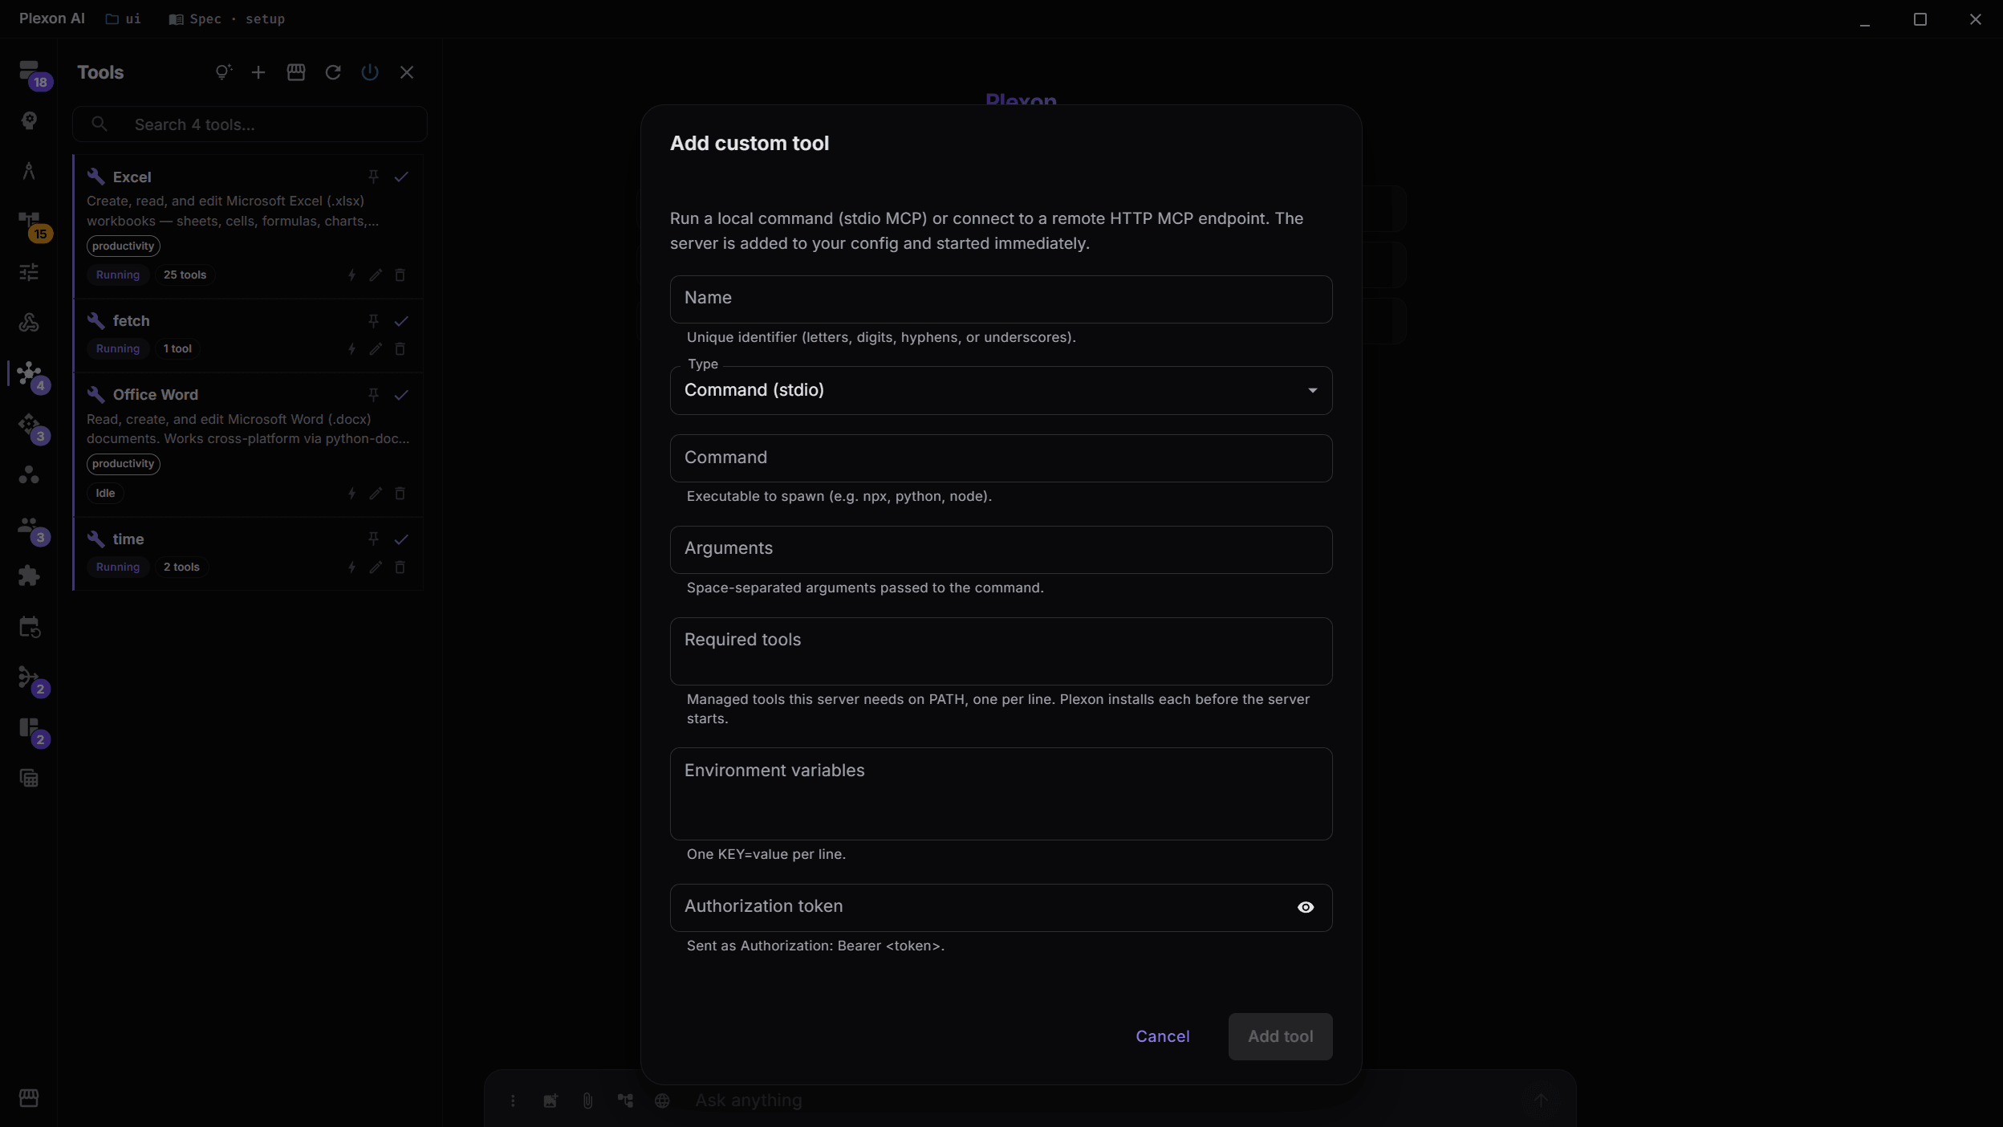Screen dimensions: 2003x1127
Task: Click the Environment variables text area
Action: [x=1001, y=794]
